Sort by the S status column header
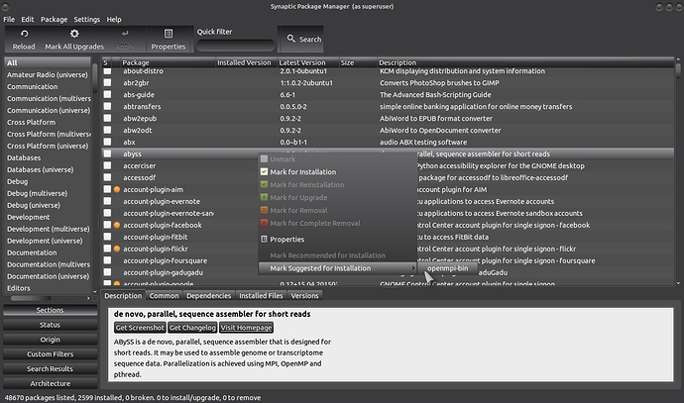The height and width of the screenshot is (403, 684). pos(107,62)
